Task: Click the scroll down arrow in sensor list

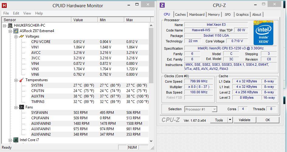Action: [x=151, y=141]
